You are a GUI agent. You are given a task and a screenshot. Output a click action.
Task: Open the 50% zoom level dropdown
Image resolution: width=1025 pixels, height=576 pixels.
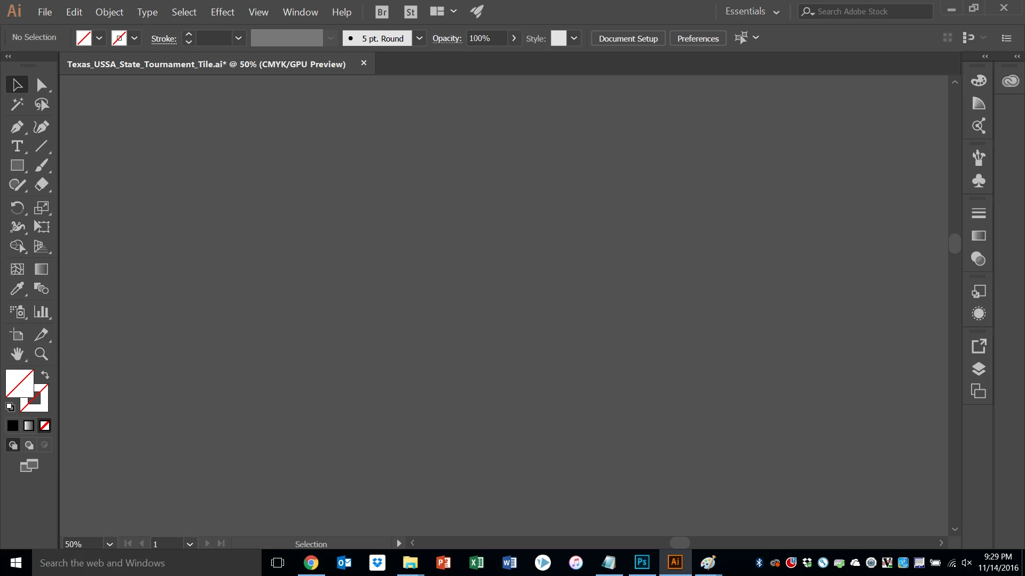pos(109,544)
